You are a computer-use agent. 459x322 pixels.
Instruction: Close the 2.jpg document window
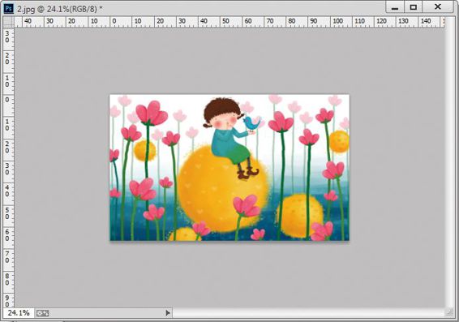click(x=438, y=7)
